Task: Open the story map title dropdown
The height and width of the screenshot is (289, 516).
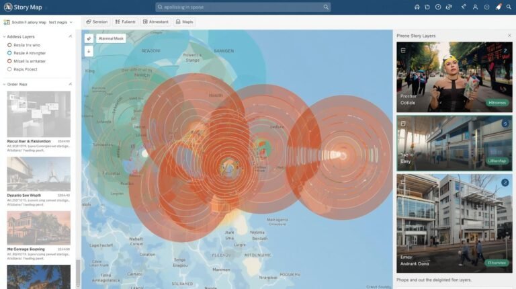Action: 71,22
